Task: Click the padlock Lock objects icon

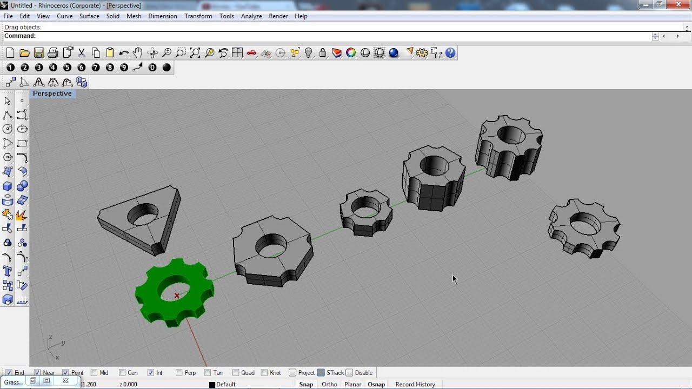Action: [323, 53]
